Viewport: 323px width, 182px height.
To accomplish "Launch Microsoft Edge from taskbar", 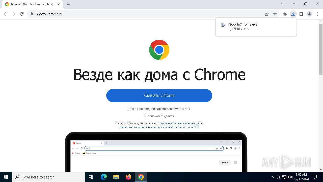I will 104,177.
